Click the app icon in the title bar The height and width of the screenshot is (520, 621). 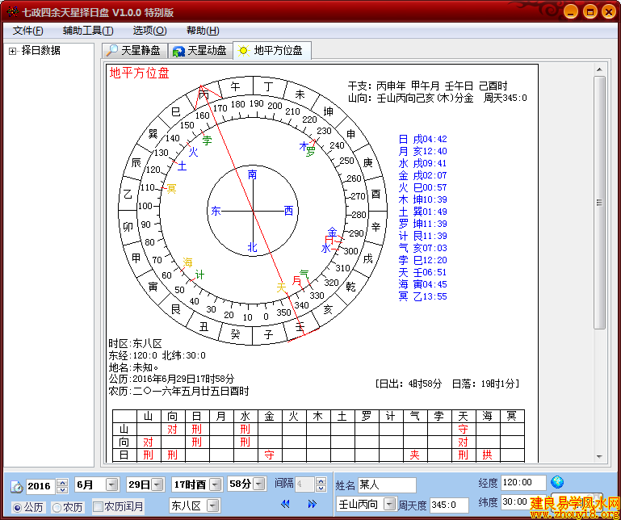(x=13, y=12)
